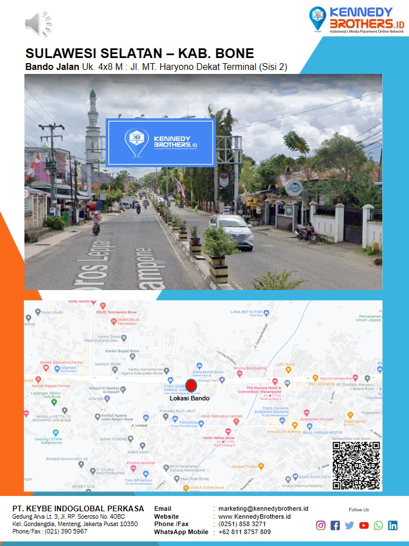
Task: Click OSAKA SUSHI Bone map pin
Action: pos(186,488)
